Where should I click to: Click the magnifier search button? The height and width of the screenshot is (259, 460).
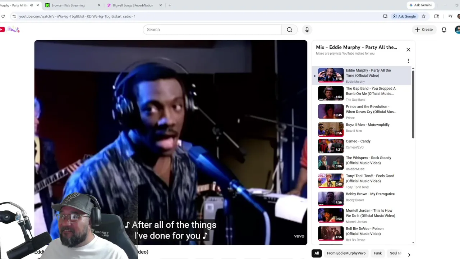pos(289,29)
